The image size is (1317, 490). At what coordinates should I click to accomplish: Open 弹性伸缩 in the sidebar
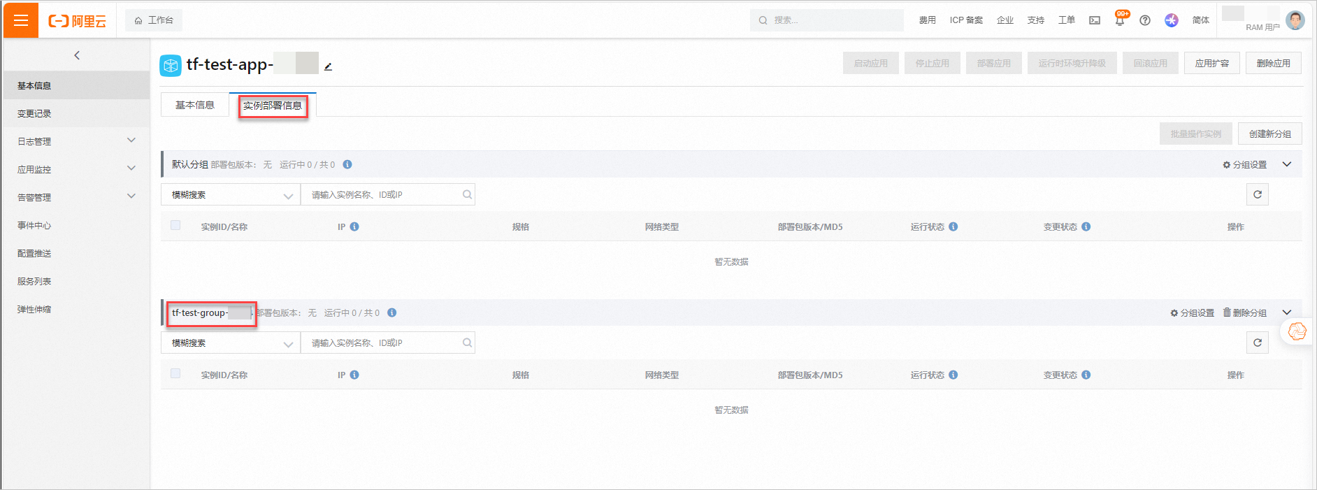click(x=76, y=309)
